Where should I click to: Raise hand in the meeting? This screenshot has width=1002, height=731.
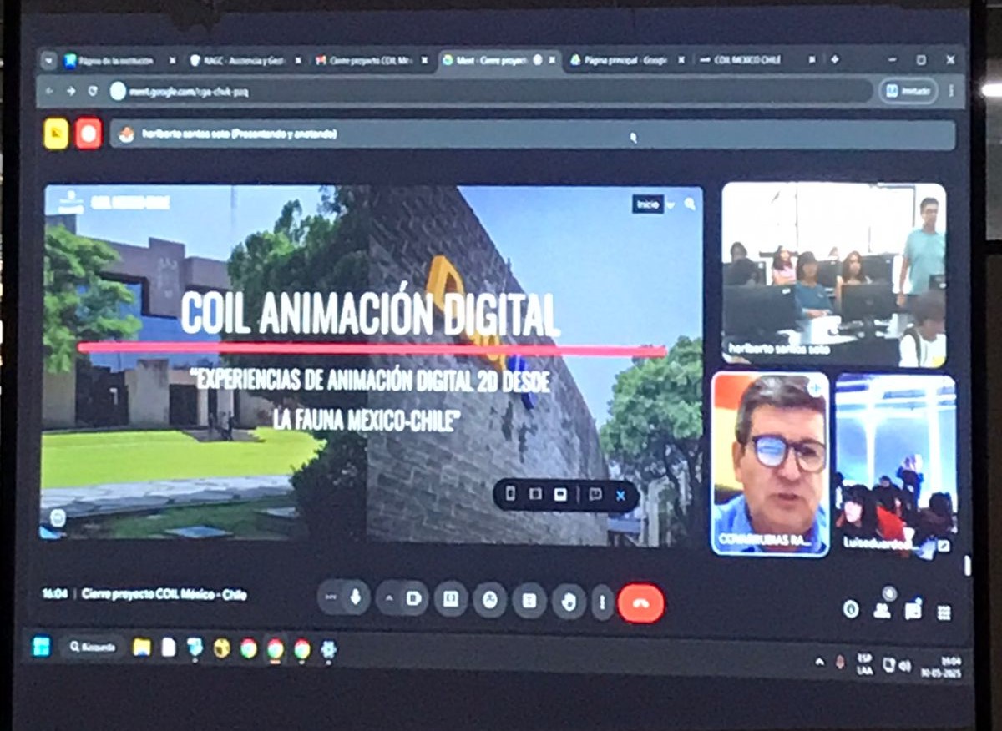point(569,601)
